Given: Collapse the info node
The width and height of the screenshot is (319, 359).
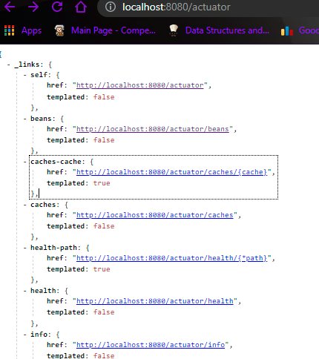Looking at the screenshot, I should tap(25, 335).
